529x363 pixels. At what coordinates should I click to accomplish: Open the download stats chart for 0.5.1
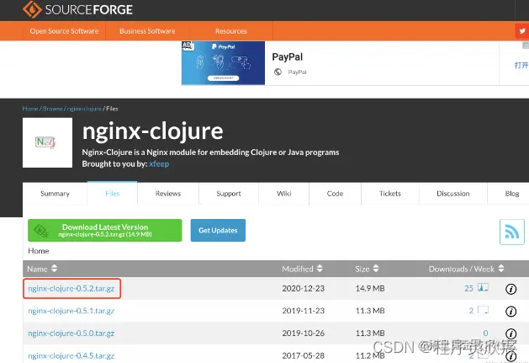coord(483,310)
